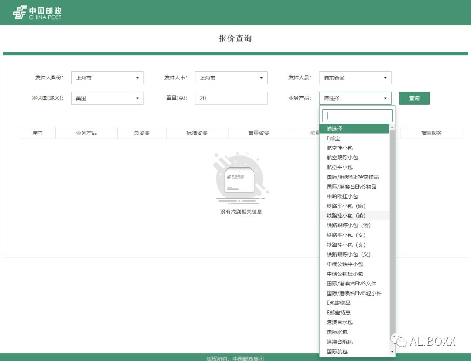Click the China Post logo in the header

(37, 13)
